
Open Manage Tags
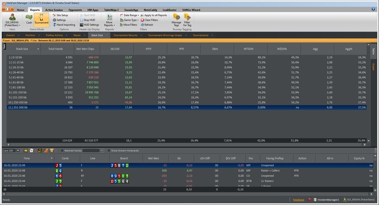pos(176,20)
